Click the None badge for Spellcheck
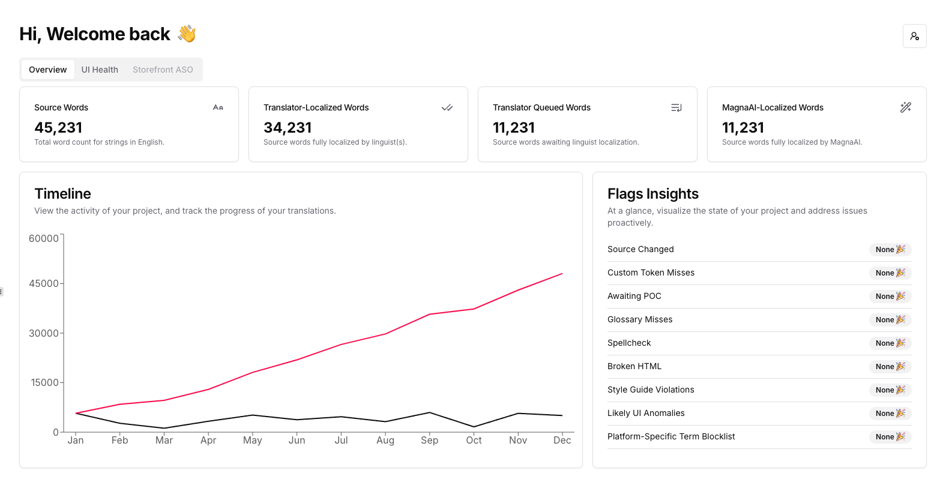 (890, 343)
